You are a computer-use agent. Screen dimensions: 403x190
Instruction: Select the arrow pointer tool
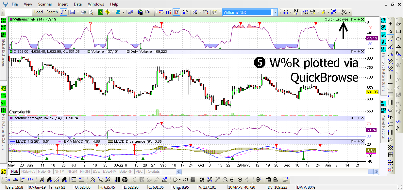point(390,31)
